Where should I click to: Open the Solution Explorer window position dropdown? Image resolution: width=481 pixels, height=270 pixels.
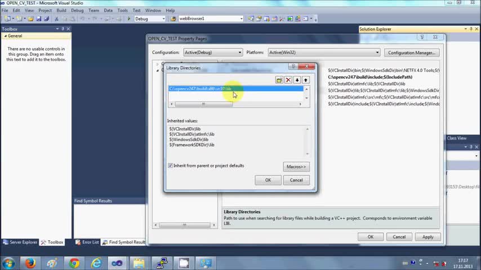coord(466,29)
